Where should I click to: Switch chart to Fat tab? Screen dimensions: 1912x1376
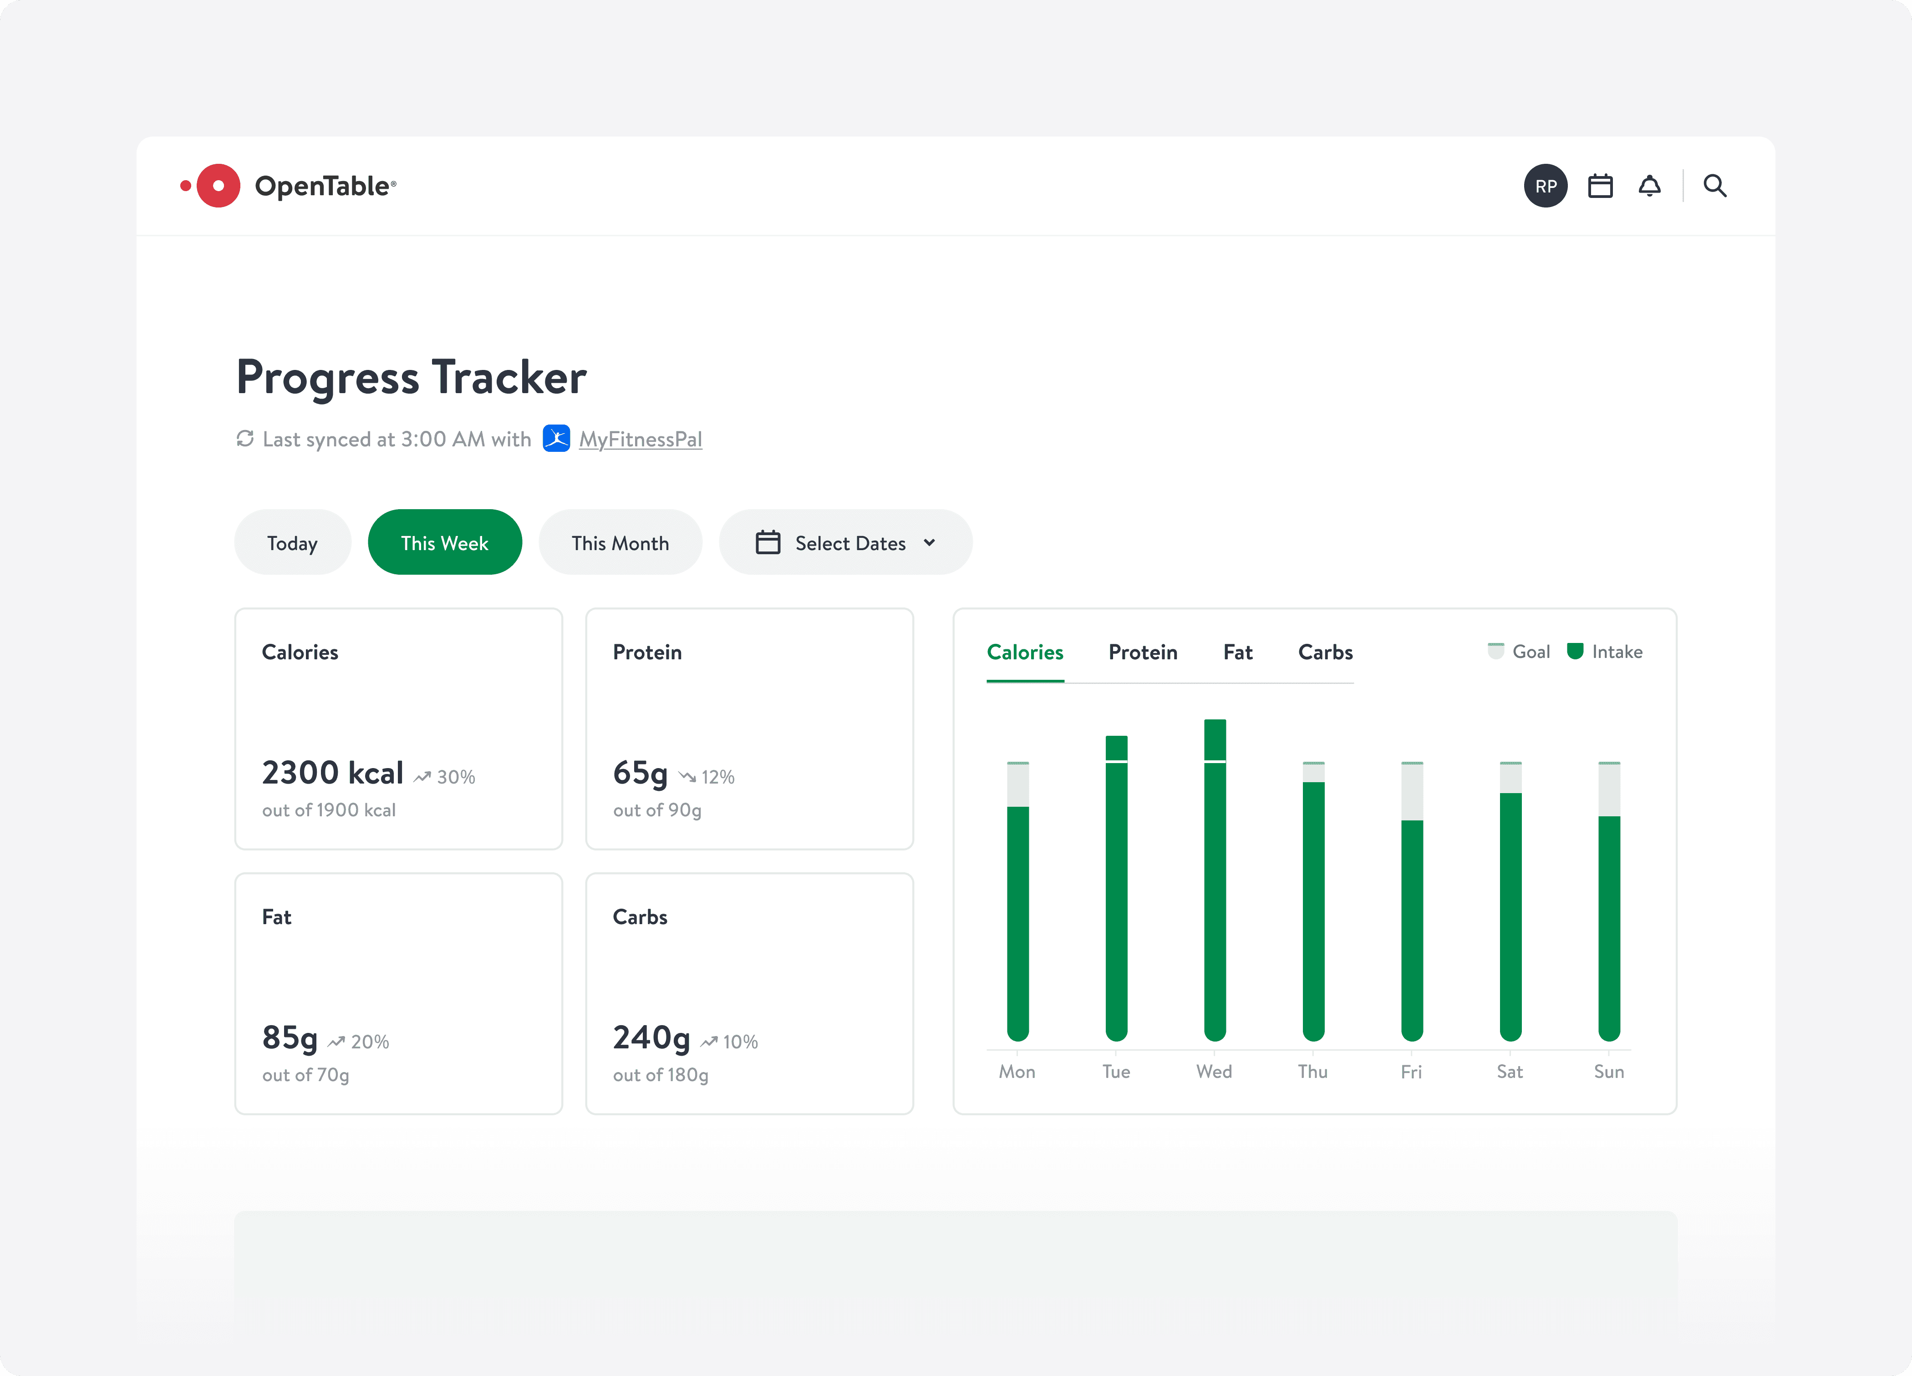click(1237, 651)
